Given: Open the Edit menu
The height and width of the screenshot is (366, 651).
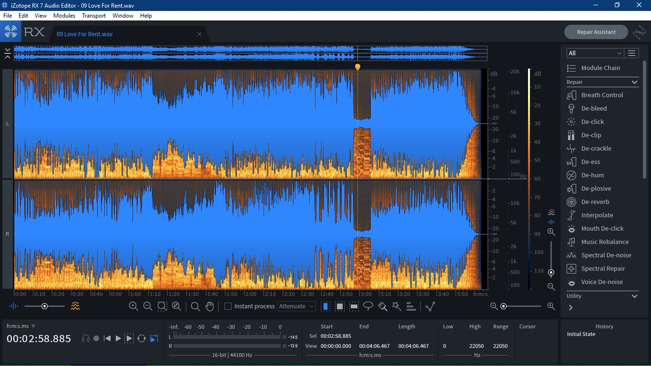Looking at the screenshot, I should [23, 16].
